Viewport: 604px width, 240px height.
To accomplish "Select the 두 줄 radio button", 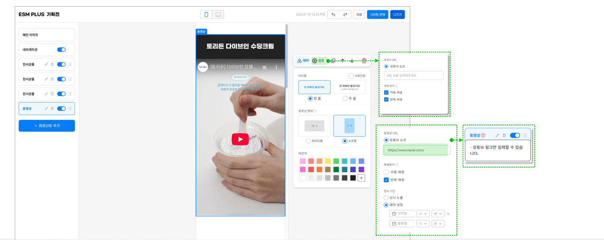I will point(345,98).
